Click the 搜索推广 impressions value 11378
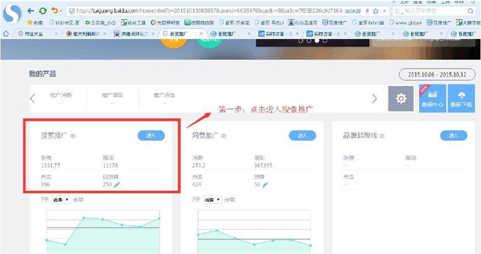The height and width of the screenshot is (254, 481). [x=111, y=165]
